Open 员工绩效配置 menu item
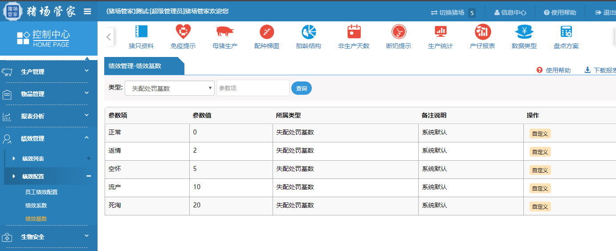 (x=41, y=192)
